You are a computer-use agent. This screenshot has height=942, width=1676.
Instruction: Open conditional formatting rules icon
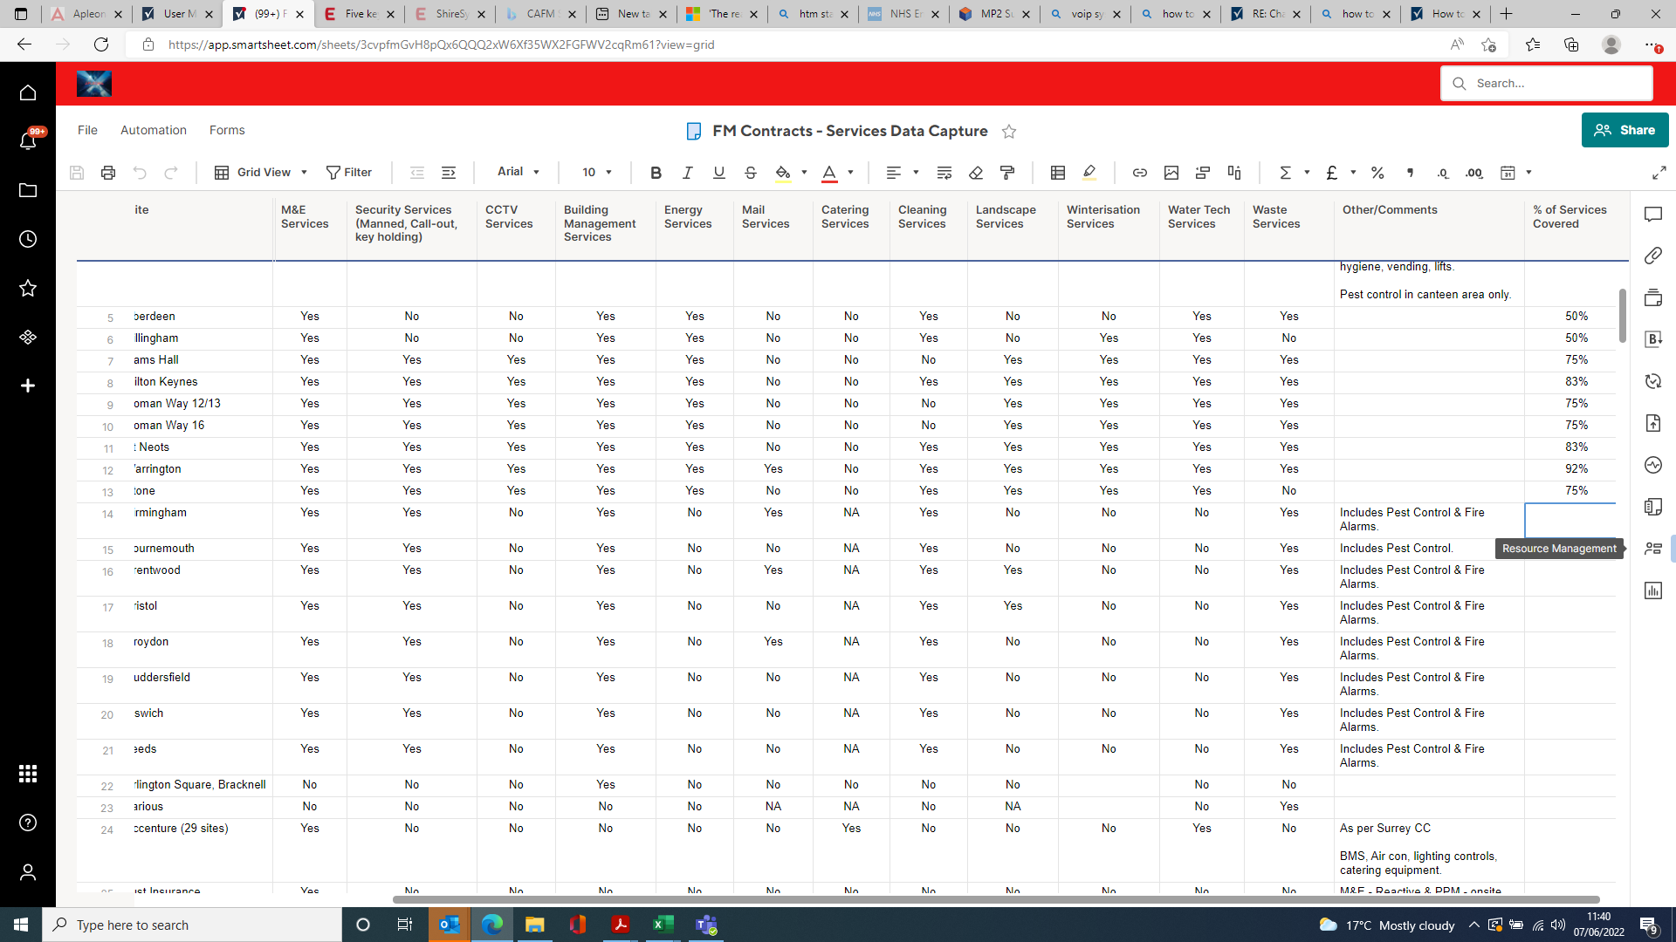point(1058,173)
